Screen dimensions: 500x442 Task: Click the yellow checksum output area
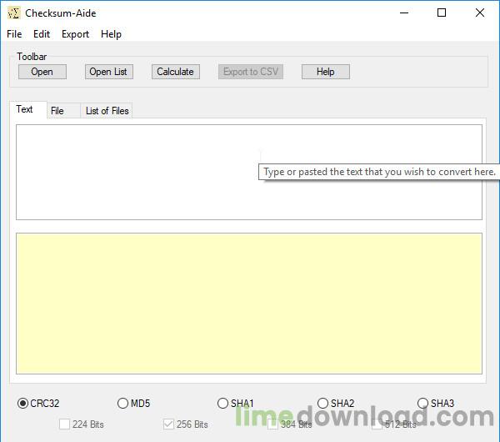[x=249, y=304]
